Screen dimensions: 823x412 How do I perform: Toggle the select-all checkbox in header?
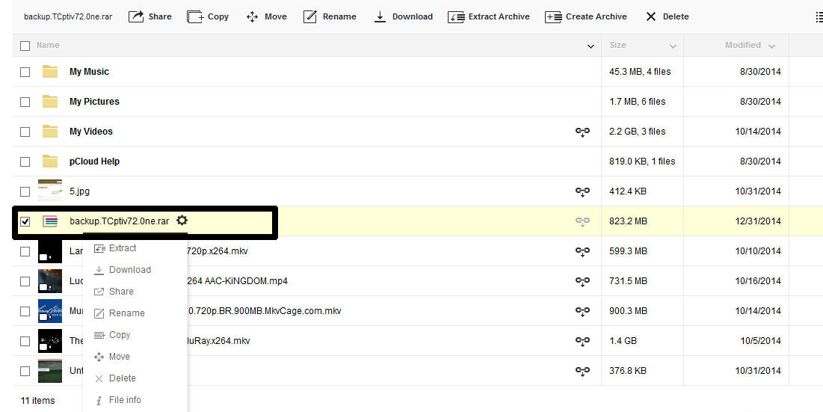pyautogui.click(x=25, y=46)
